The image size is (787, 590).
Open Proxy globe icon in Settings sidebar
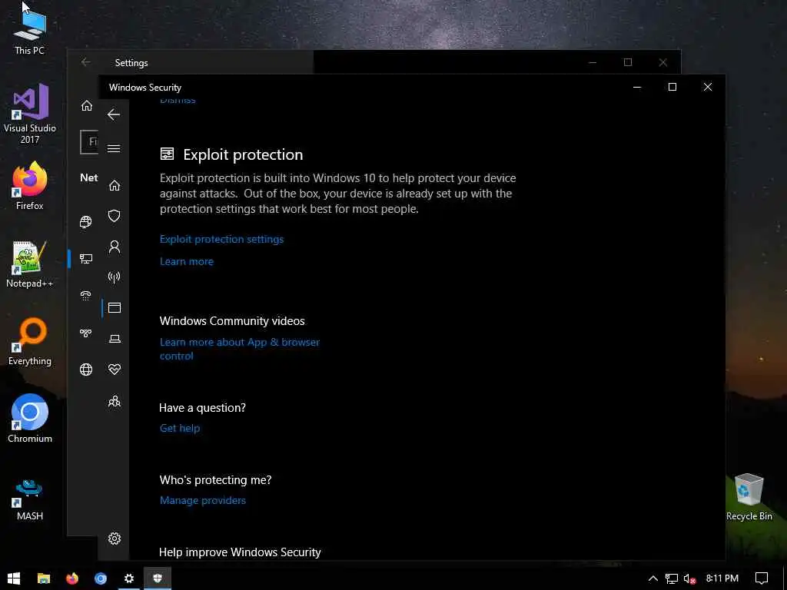coord(86,370)
